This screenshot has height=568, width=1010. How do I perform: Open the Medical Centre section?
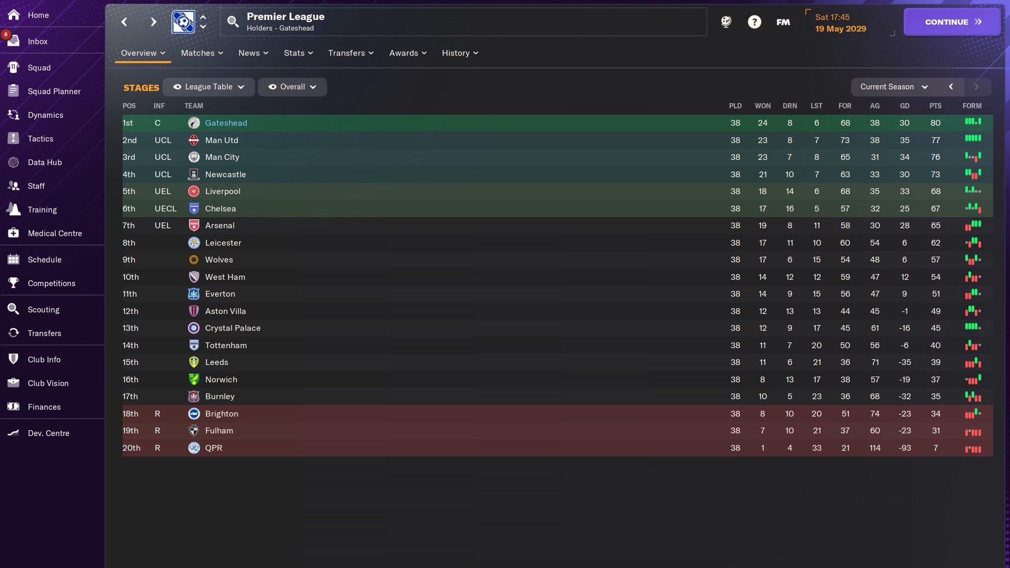55,234
